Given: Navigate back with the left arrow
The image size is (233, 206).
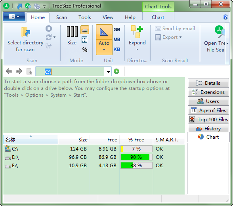Looking at the screenshot, I should [9, 71].
